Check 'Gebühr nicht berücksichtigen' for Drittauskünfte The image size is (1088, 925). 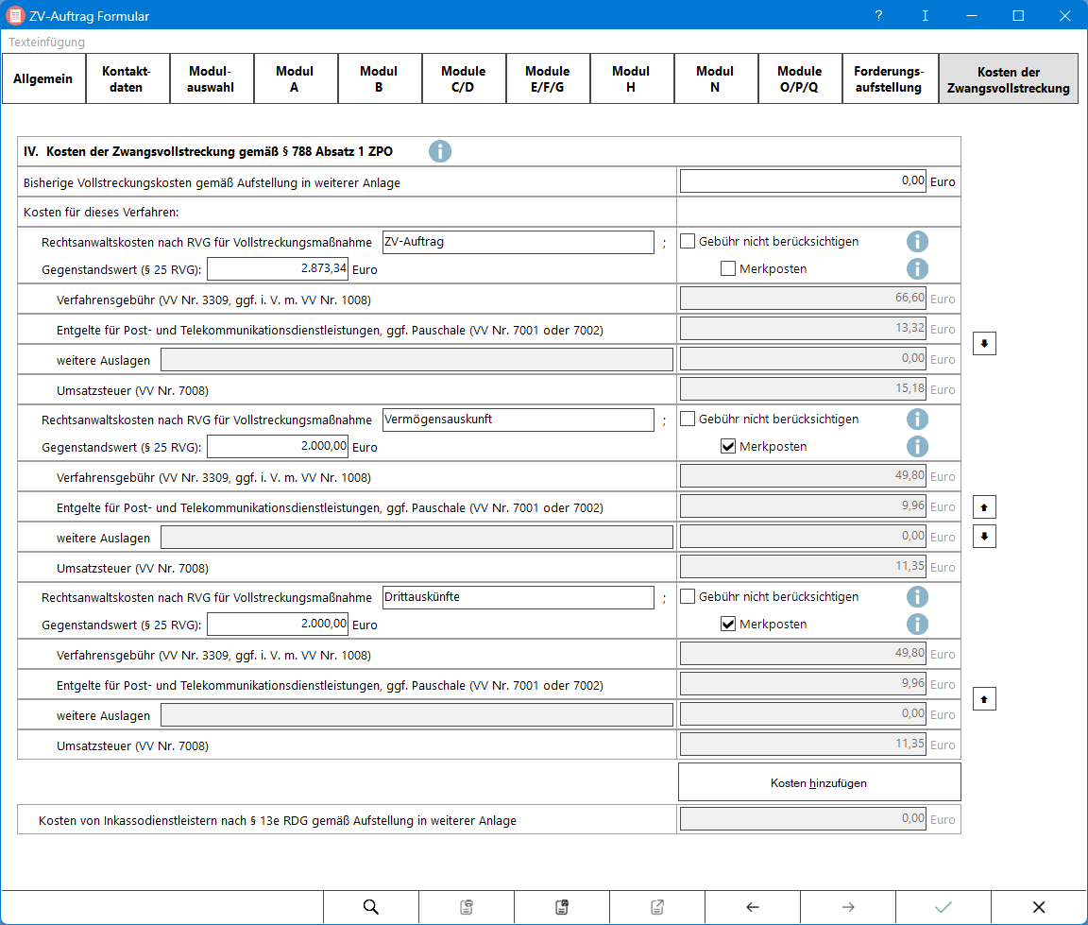(x=688, y=597)
